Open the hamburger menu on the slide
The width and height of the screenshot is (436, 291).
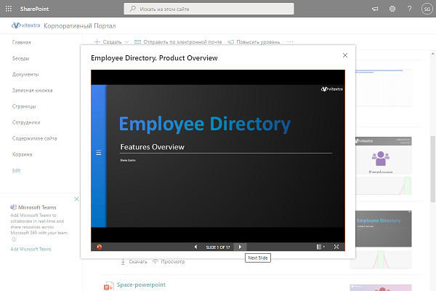98,153
